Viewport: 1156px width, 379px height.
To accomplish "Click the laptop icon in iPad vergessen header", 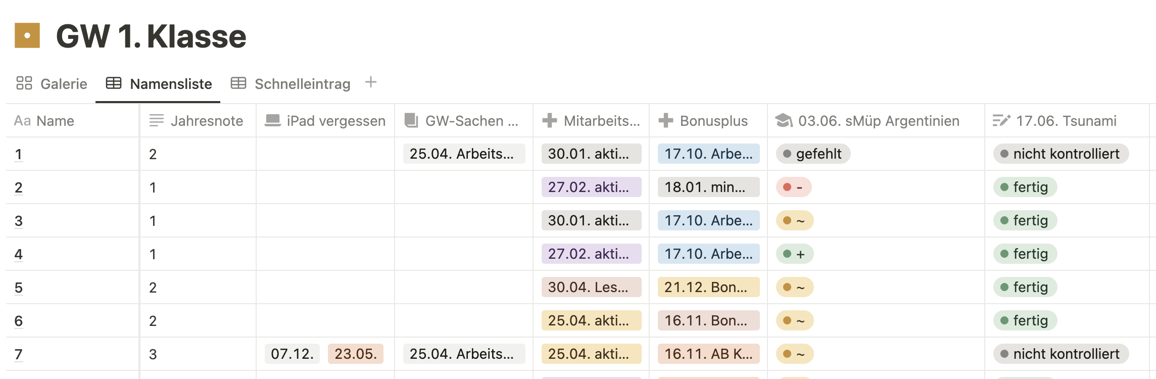I will (273, 121).
